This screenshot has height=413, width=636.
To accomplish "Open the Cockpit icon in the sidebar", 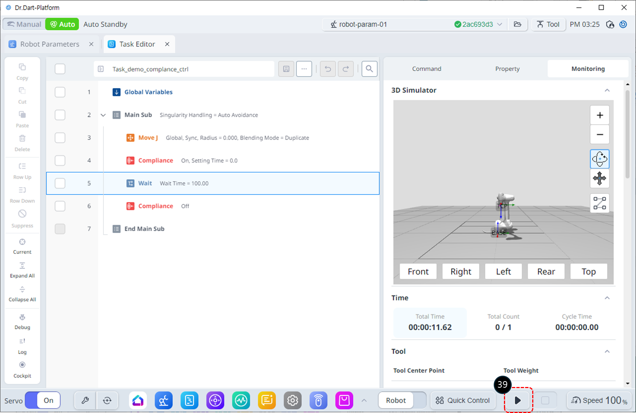I will click(22, 369).
